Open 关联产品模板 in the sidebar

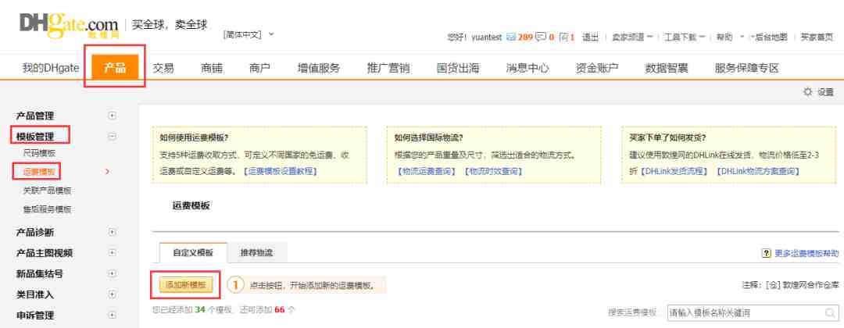(48, 191)
